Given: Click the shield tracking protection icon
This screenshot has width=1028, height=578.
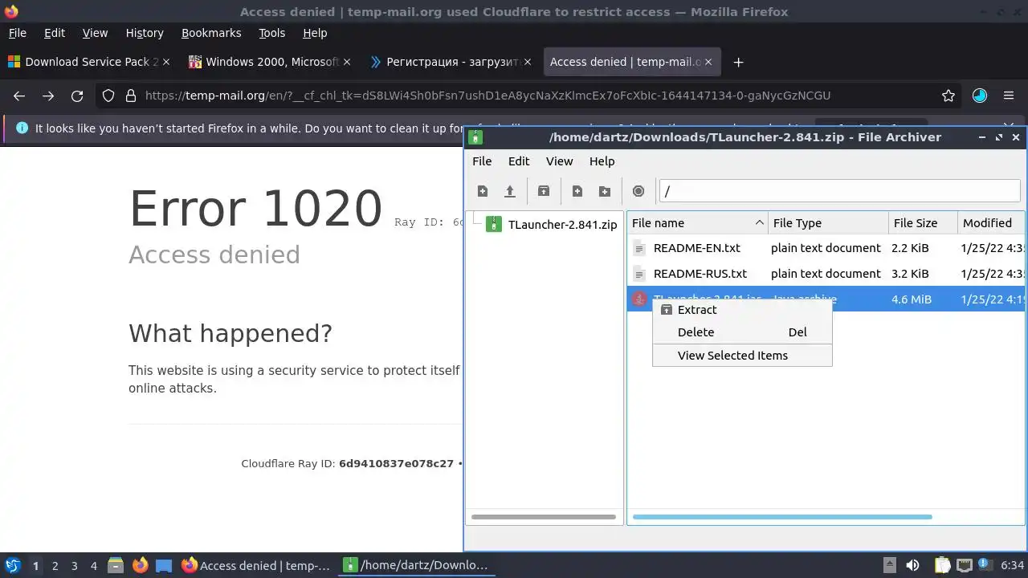Looking at the screenshot, I should pos(108,96).
